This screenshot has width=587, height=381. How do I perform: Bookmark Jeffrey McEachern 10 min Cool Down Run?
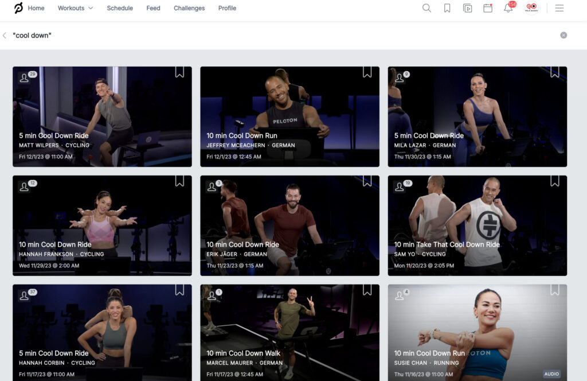point(367,72)
